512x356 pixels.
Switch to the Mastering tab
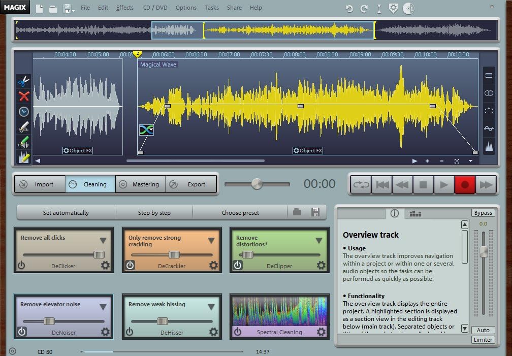click(140, 184)
